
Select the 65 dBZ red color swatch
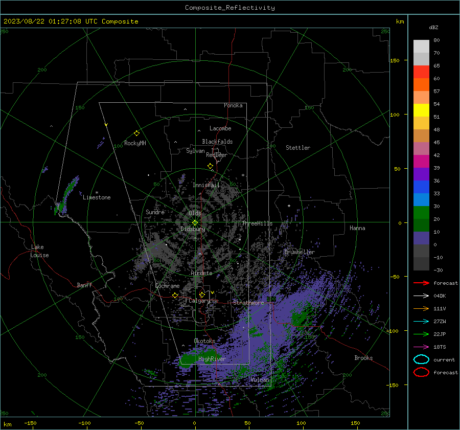point(421,72)
